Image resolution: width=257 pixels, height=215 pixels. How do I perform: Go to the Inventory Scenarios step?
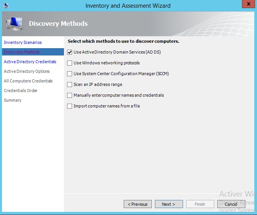tap(23, 42)
